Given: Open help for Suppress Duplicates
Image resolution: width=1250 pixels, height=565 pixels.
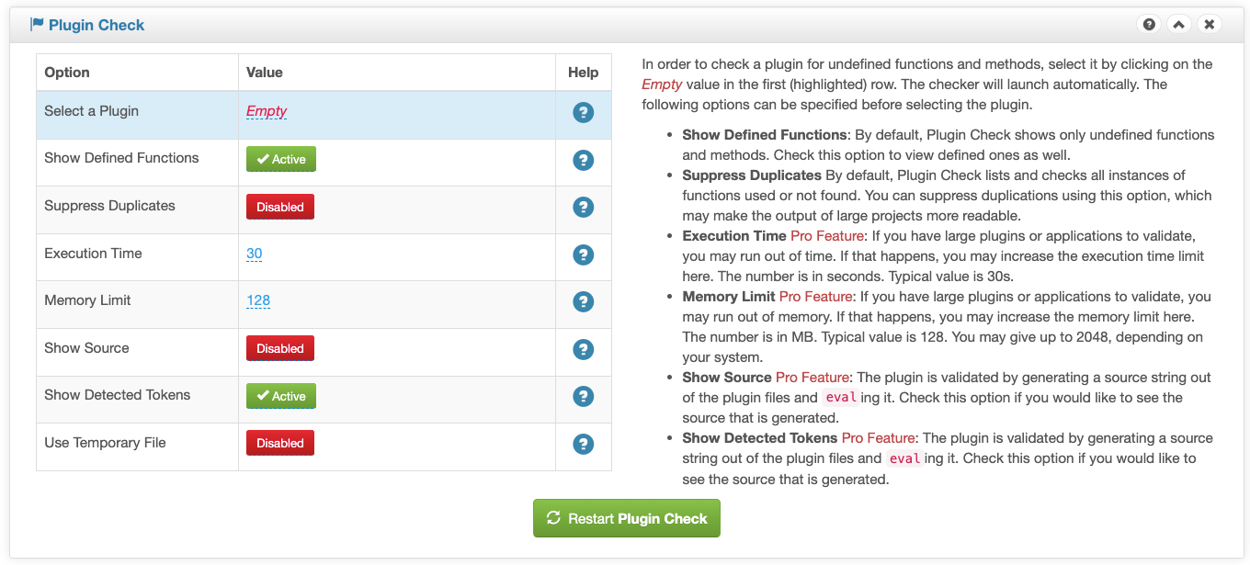Looking at the screenshot, I should click(x=583, y=208).
